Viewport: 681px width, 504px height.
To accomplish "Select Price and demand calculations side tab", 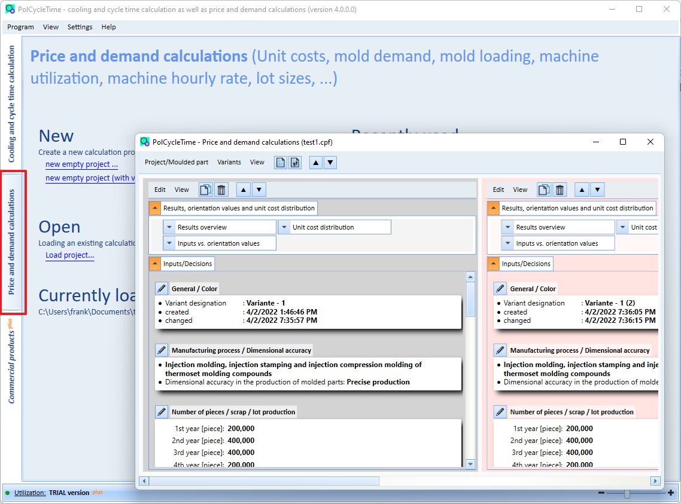I will [x=12, y=242].
